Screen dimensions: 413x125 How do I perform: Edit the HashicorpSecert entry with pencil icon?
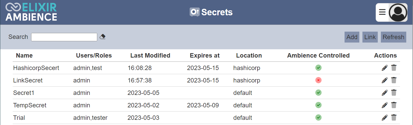(385, 68)
